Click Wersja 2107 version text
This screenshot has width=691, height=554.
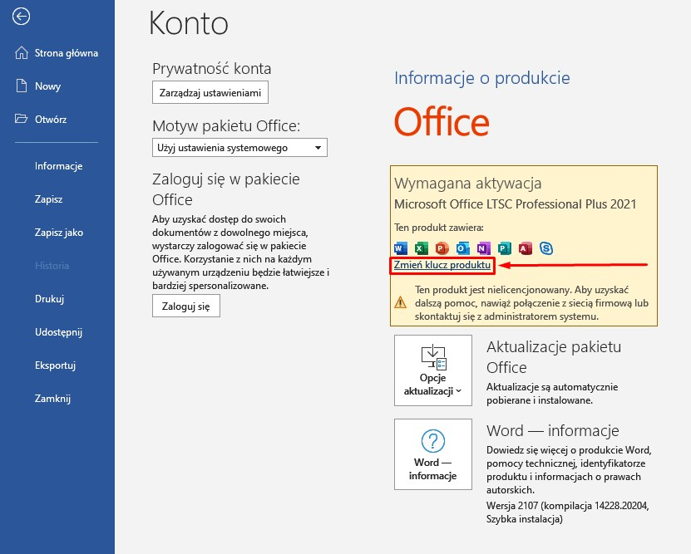click(568, 512)
